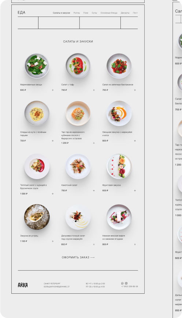Go to the Десерты menu section
182x318 pixels.
click(x=125, y=13)
